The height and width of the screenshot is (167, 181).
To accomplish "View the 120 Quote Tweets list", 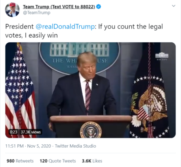I will point(58,161).
